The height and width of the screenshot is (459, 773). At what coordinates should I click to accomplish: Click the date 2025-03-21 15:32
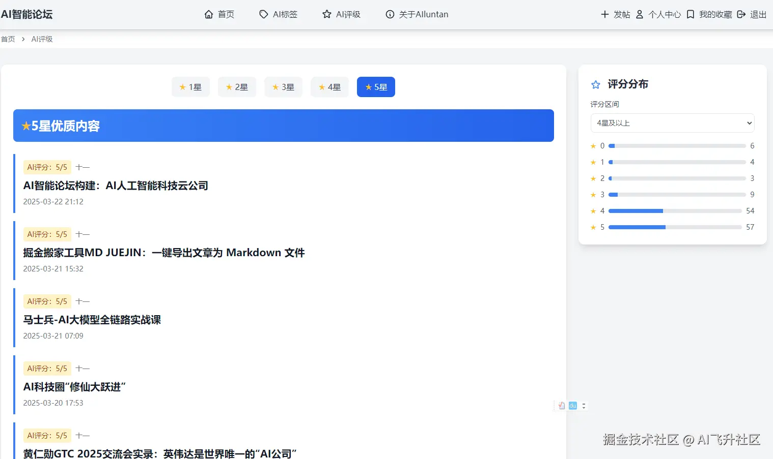point(53,269)
